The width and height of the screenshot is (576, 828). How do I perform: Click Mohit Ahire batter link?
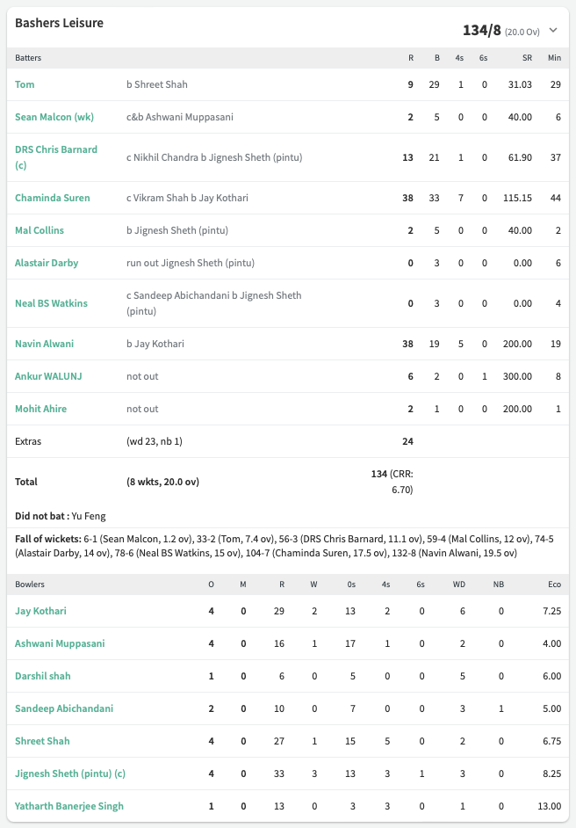(40, 409)
